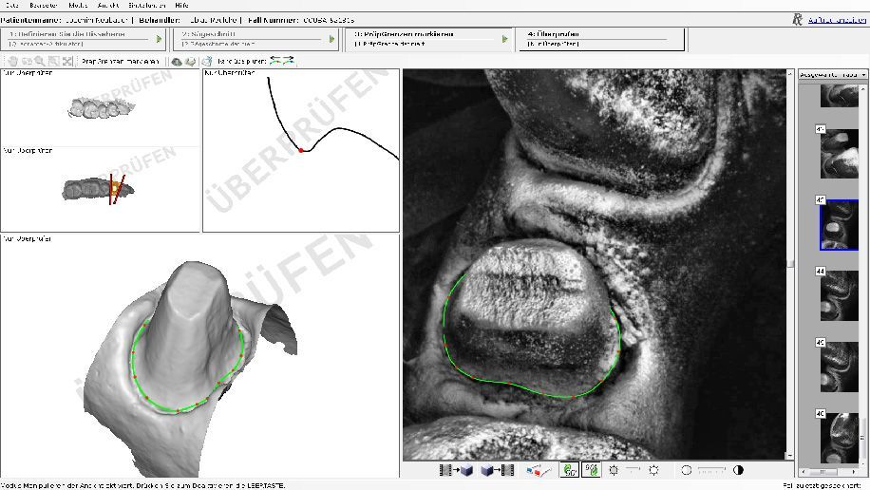Click the link next to Rx logo
The image size is (870, 490).
[x=837, y=20]
